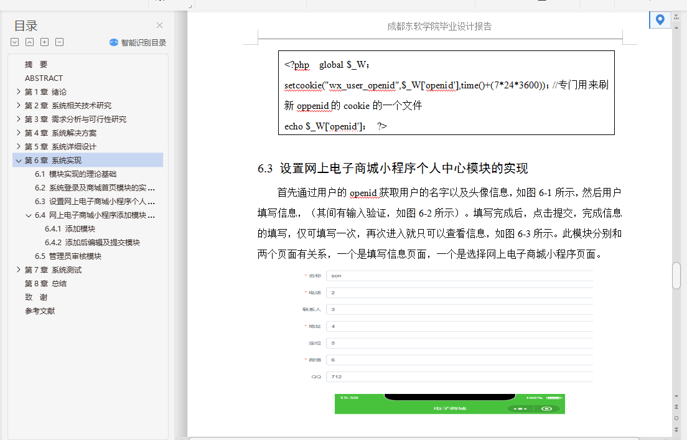Jump to 6.1 模块实现的理论基础
Viewport: 687px width, 440px height.
76,174
